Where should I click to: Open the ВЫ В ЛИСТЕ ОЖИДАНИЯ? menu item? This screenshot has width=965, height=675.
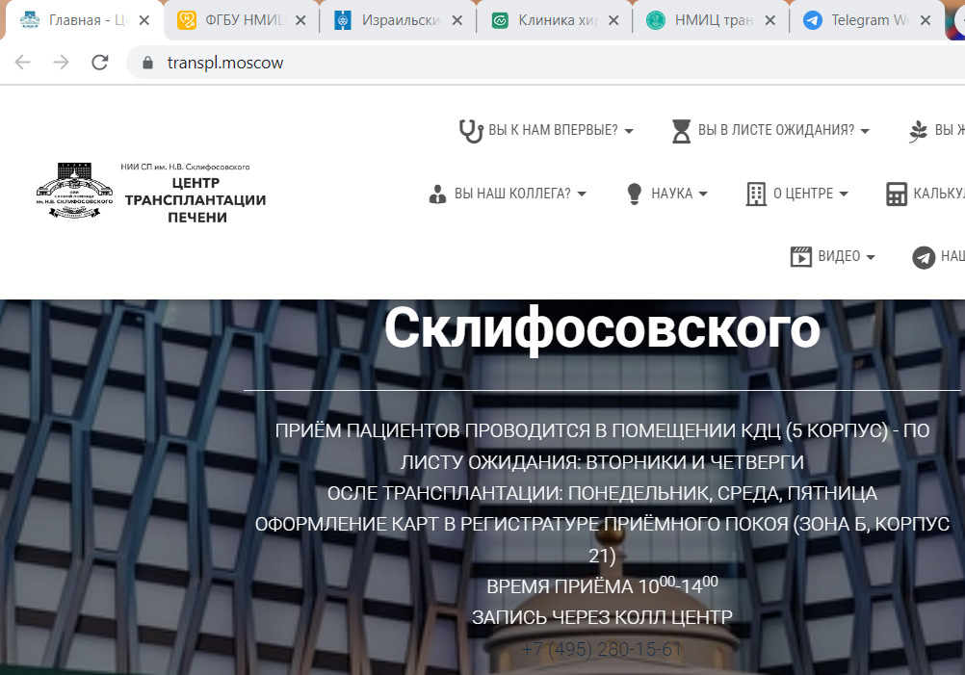click(770, 130)
